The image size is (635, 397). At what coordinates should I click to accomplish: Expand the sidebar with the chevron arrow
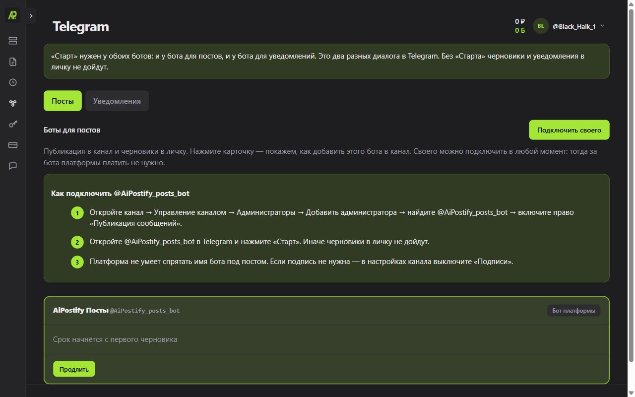coord(31,16)
